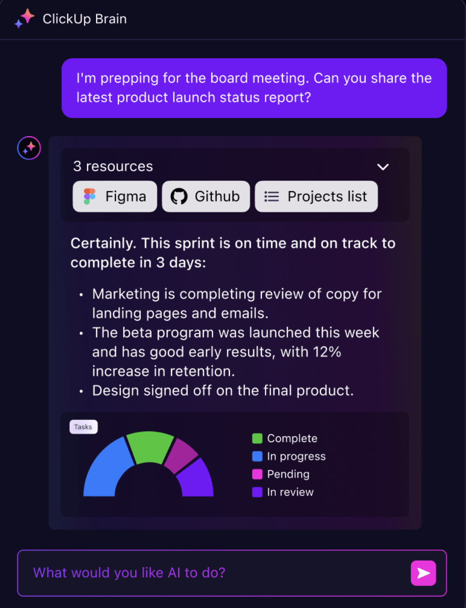This screenshot has width=466, height=608.
Task: Click the AI assistant avatar icon
Action: 29,148
